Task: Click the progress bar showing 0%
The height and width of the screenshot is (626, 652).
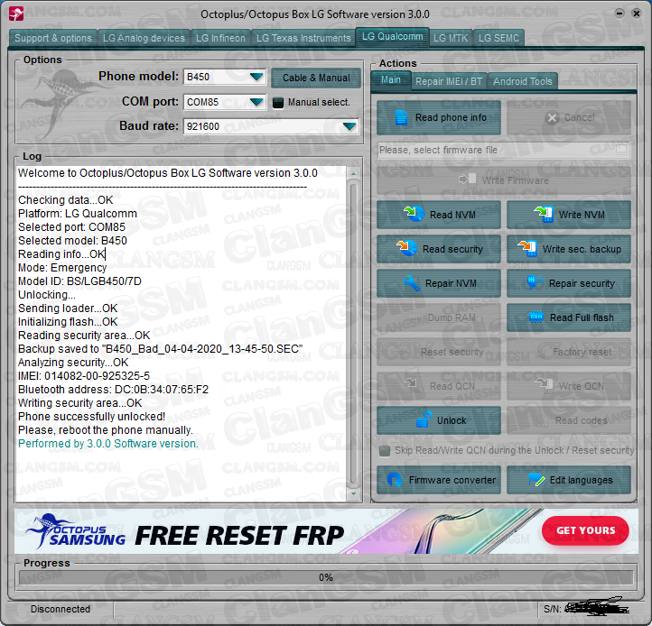Action: click(326, 577)
